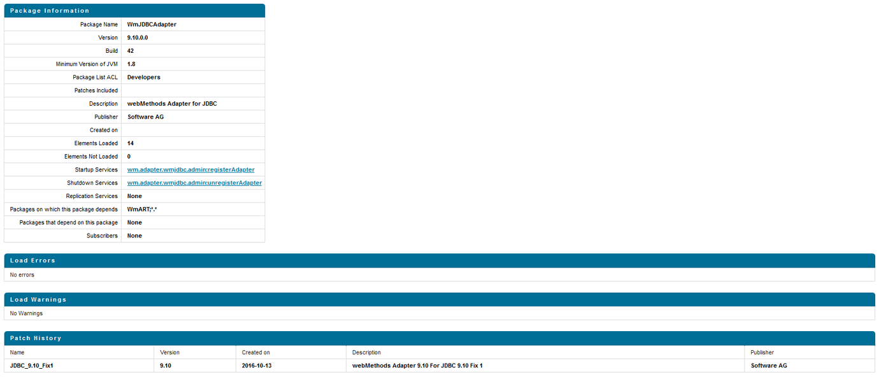Click the Elements Loaded value 14
Image resolution: width=879 pixels, height=377 pixels.
point(131,143)
